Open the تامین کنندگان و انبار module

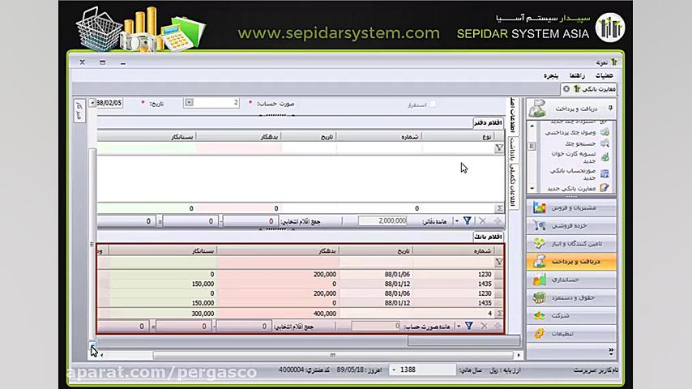571,244
